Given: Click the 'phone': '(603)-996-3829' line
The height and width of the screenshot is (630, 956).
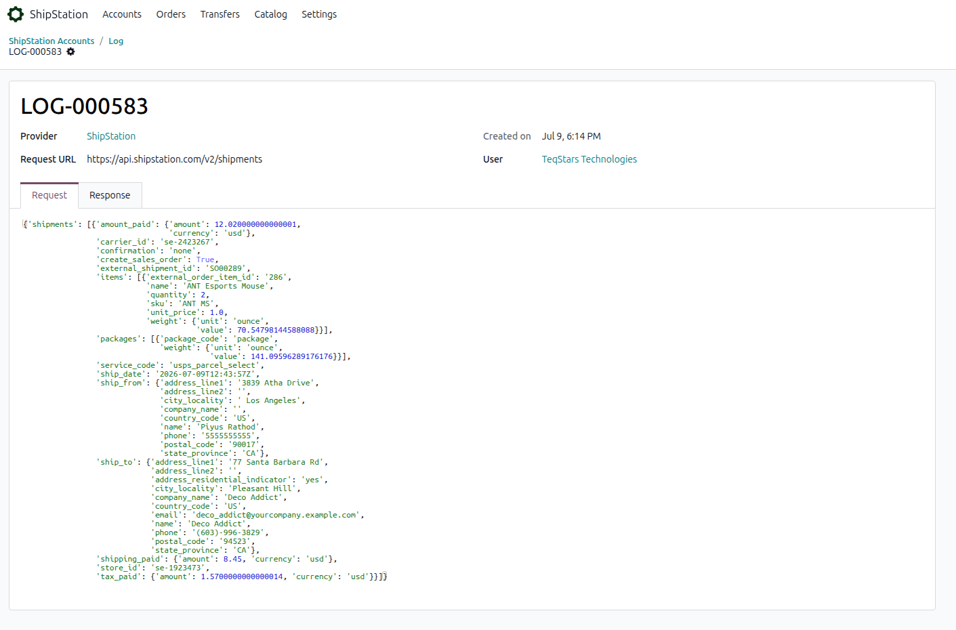Looking at the screenshot, I should click(210, 532).
